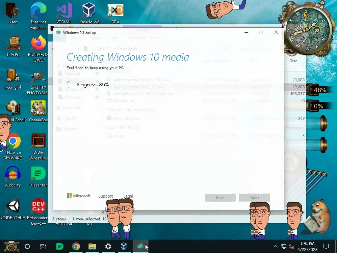
Task: Open the Chrome THIS IS SPYWARE icon
Action: (x=13, y=147)
